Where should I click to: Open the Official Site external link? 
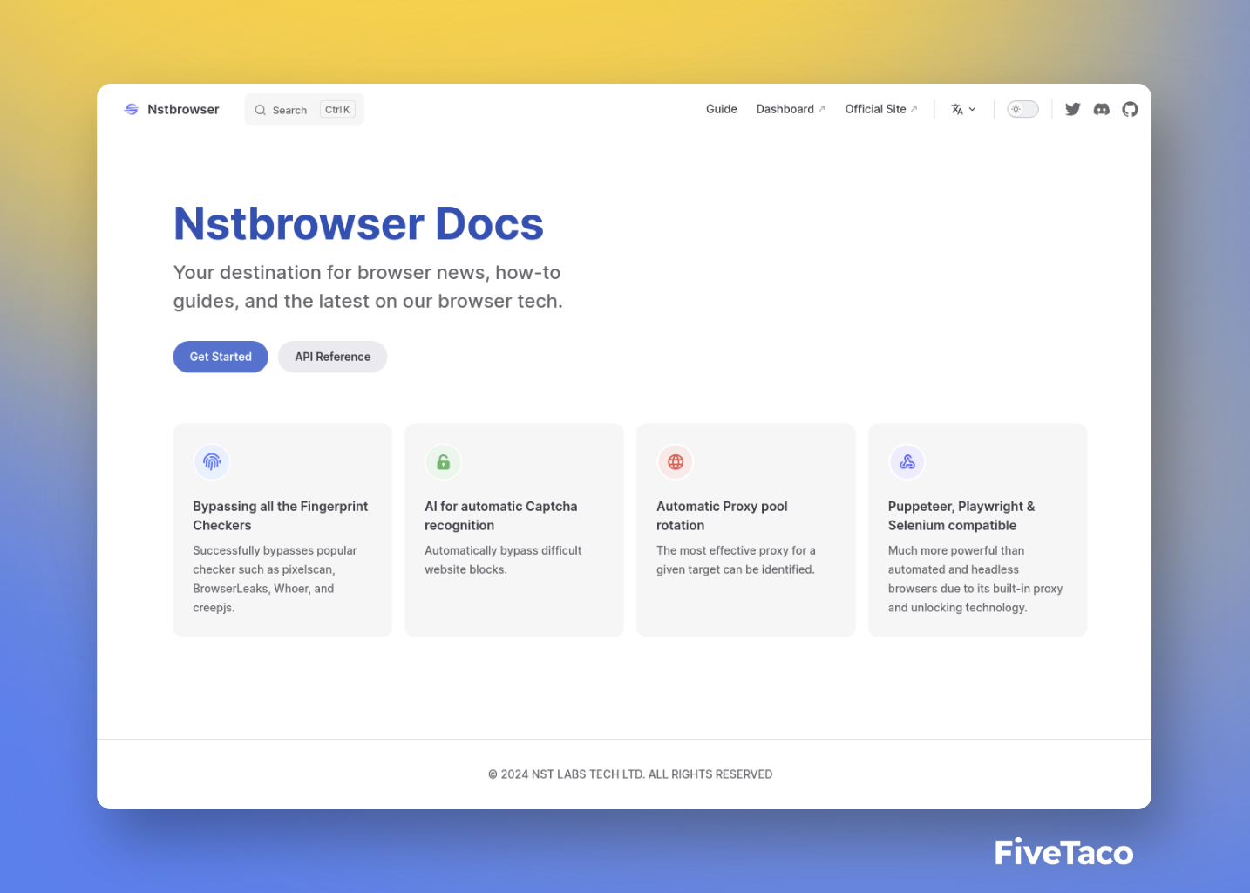[x=881, y=109]
